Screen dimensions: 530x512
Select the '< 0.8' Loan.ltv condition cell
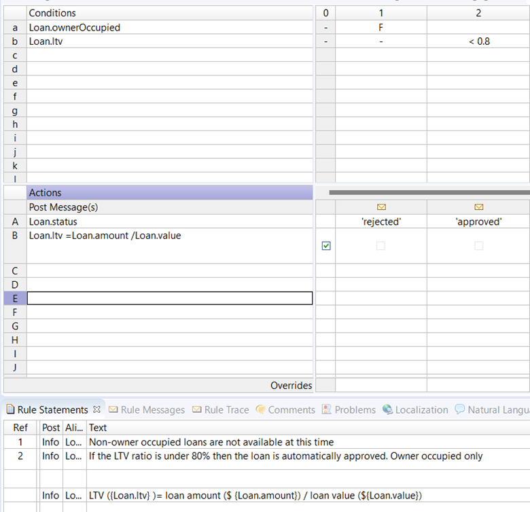[478, 41]
